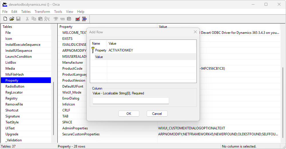286x149 pixels.
Task: Select the highlighted Property table
Action: 26,80
